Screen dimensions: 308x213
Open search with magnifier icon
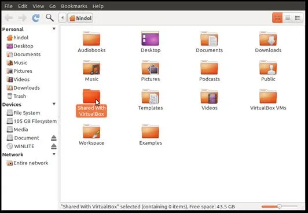(x=50, y=18)
